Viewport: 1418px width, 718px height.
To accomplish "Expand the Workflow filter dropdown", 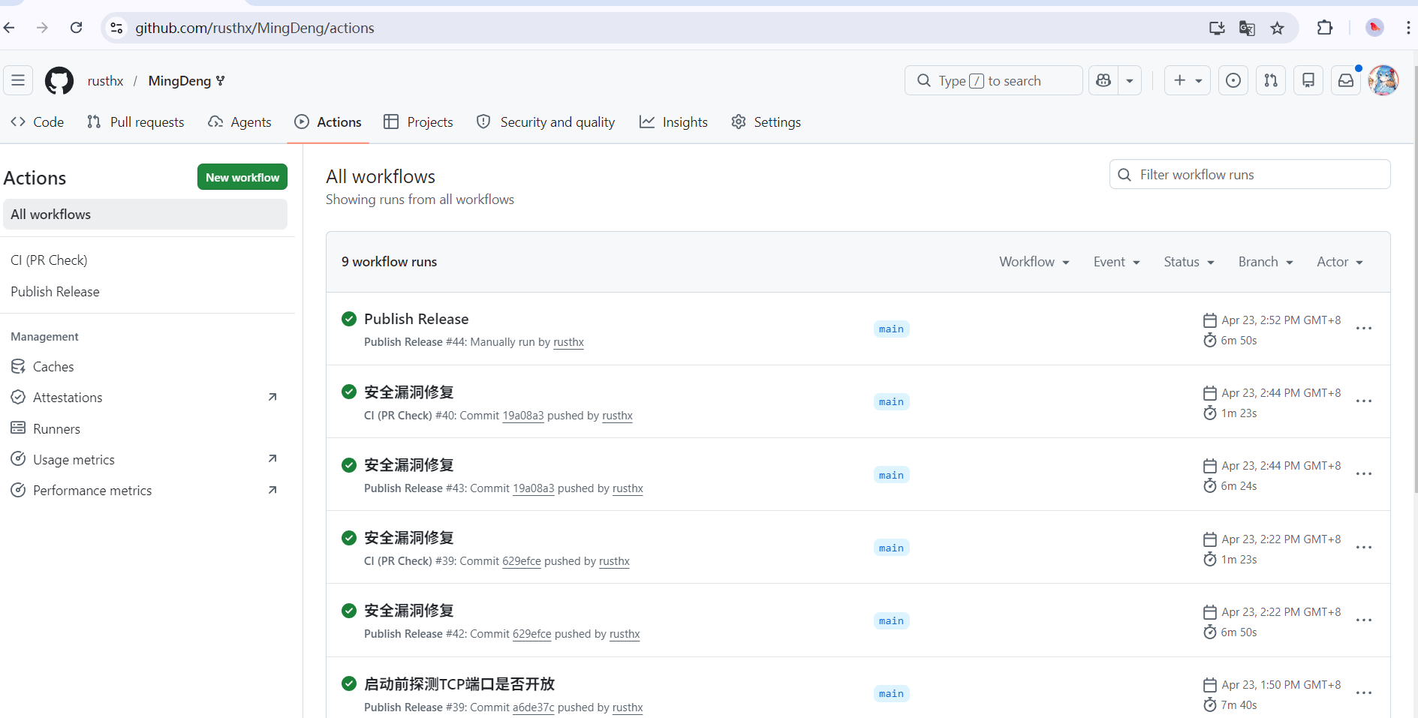I will 1034,262.
